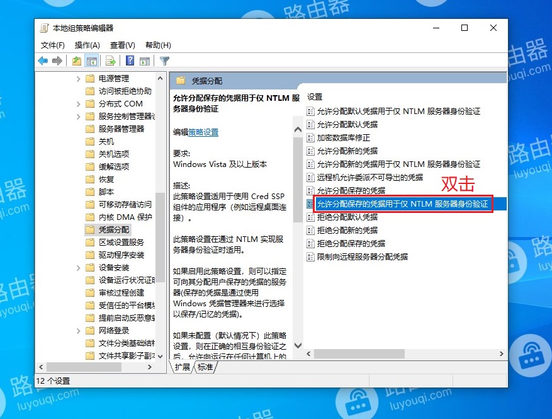The width and height of the screenshot is (552, 419).
Task: Select 服务器管理器 folder in the tree
Action: tap(121, 129)
